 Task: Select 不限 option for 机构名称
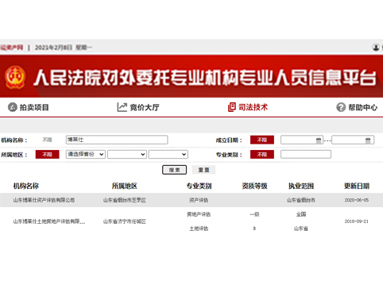pos(48,140)
